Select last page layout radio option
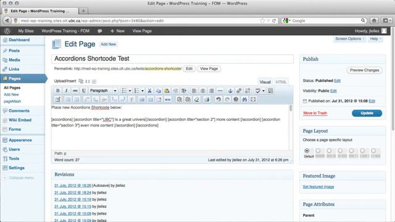This screenshot has height=222, width=395. [373, 150]
